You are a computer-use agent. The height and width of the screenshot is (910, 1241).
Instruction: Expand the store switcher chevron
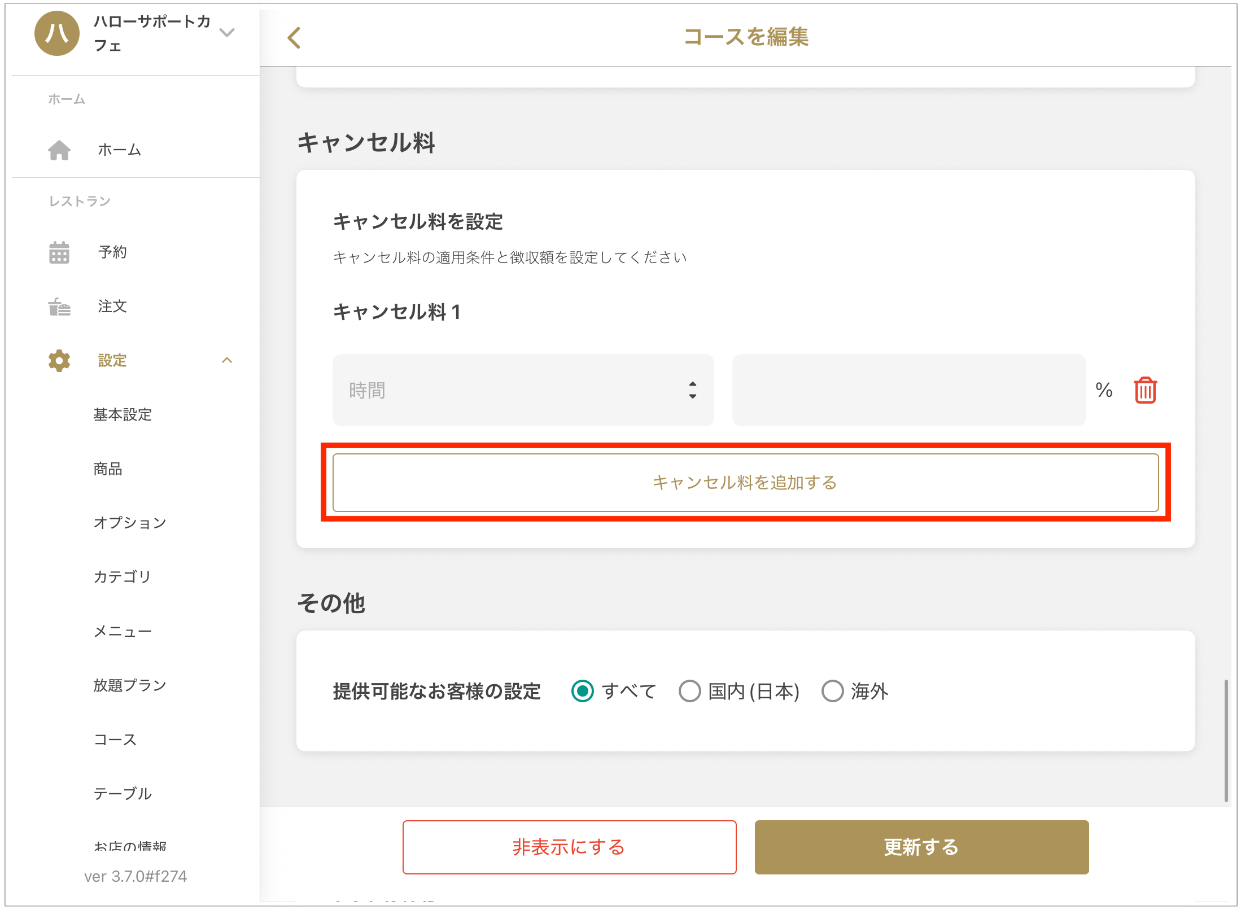[227, 33]
